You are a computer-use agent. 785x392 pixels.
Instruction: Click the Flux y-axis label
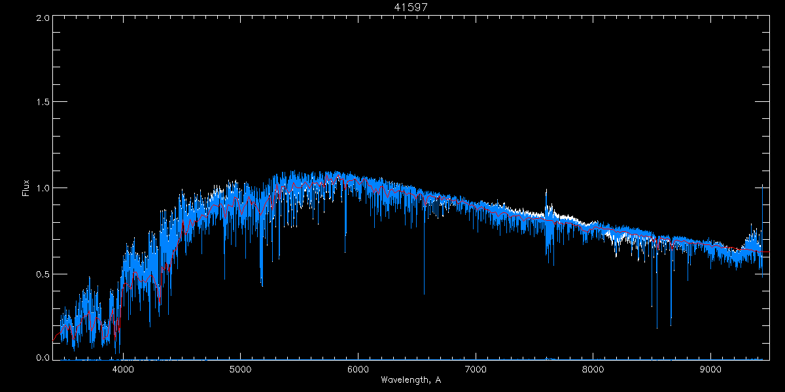click(26, 188)
